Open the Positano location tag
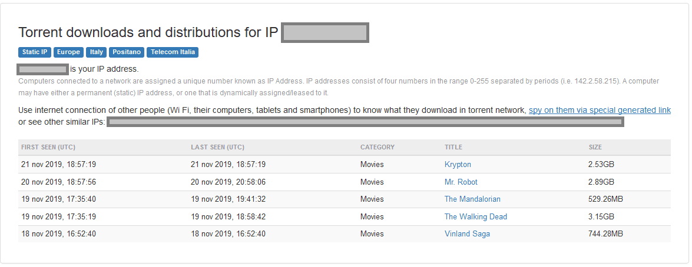Viewport: 692px width, 267px height. coord(127,52)
